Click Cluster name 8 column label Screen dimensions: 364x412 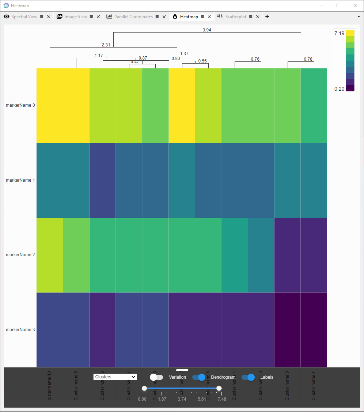tap(76, 386)
